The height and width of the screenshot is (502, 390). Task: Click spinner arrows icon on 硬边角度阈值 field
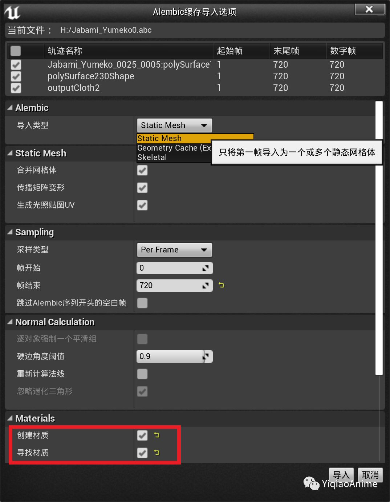pyautogui.click(x=206, y=356)
